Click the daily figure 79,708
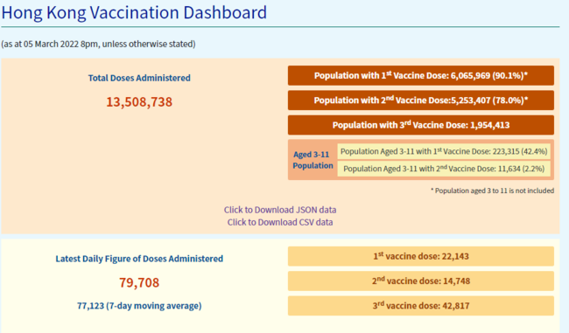 pos(139,282)
